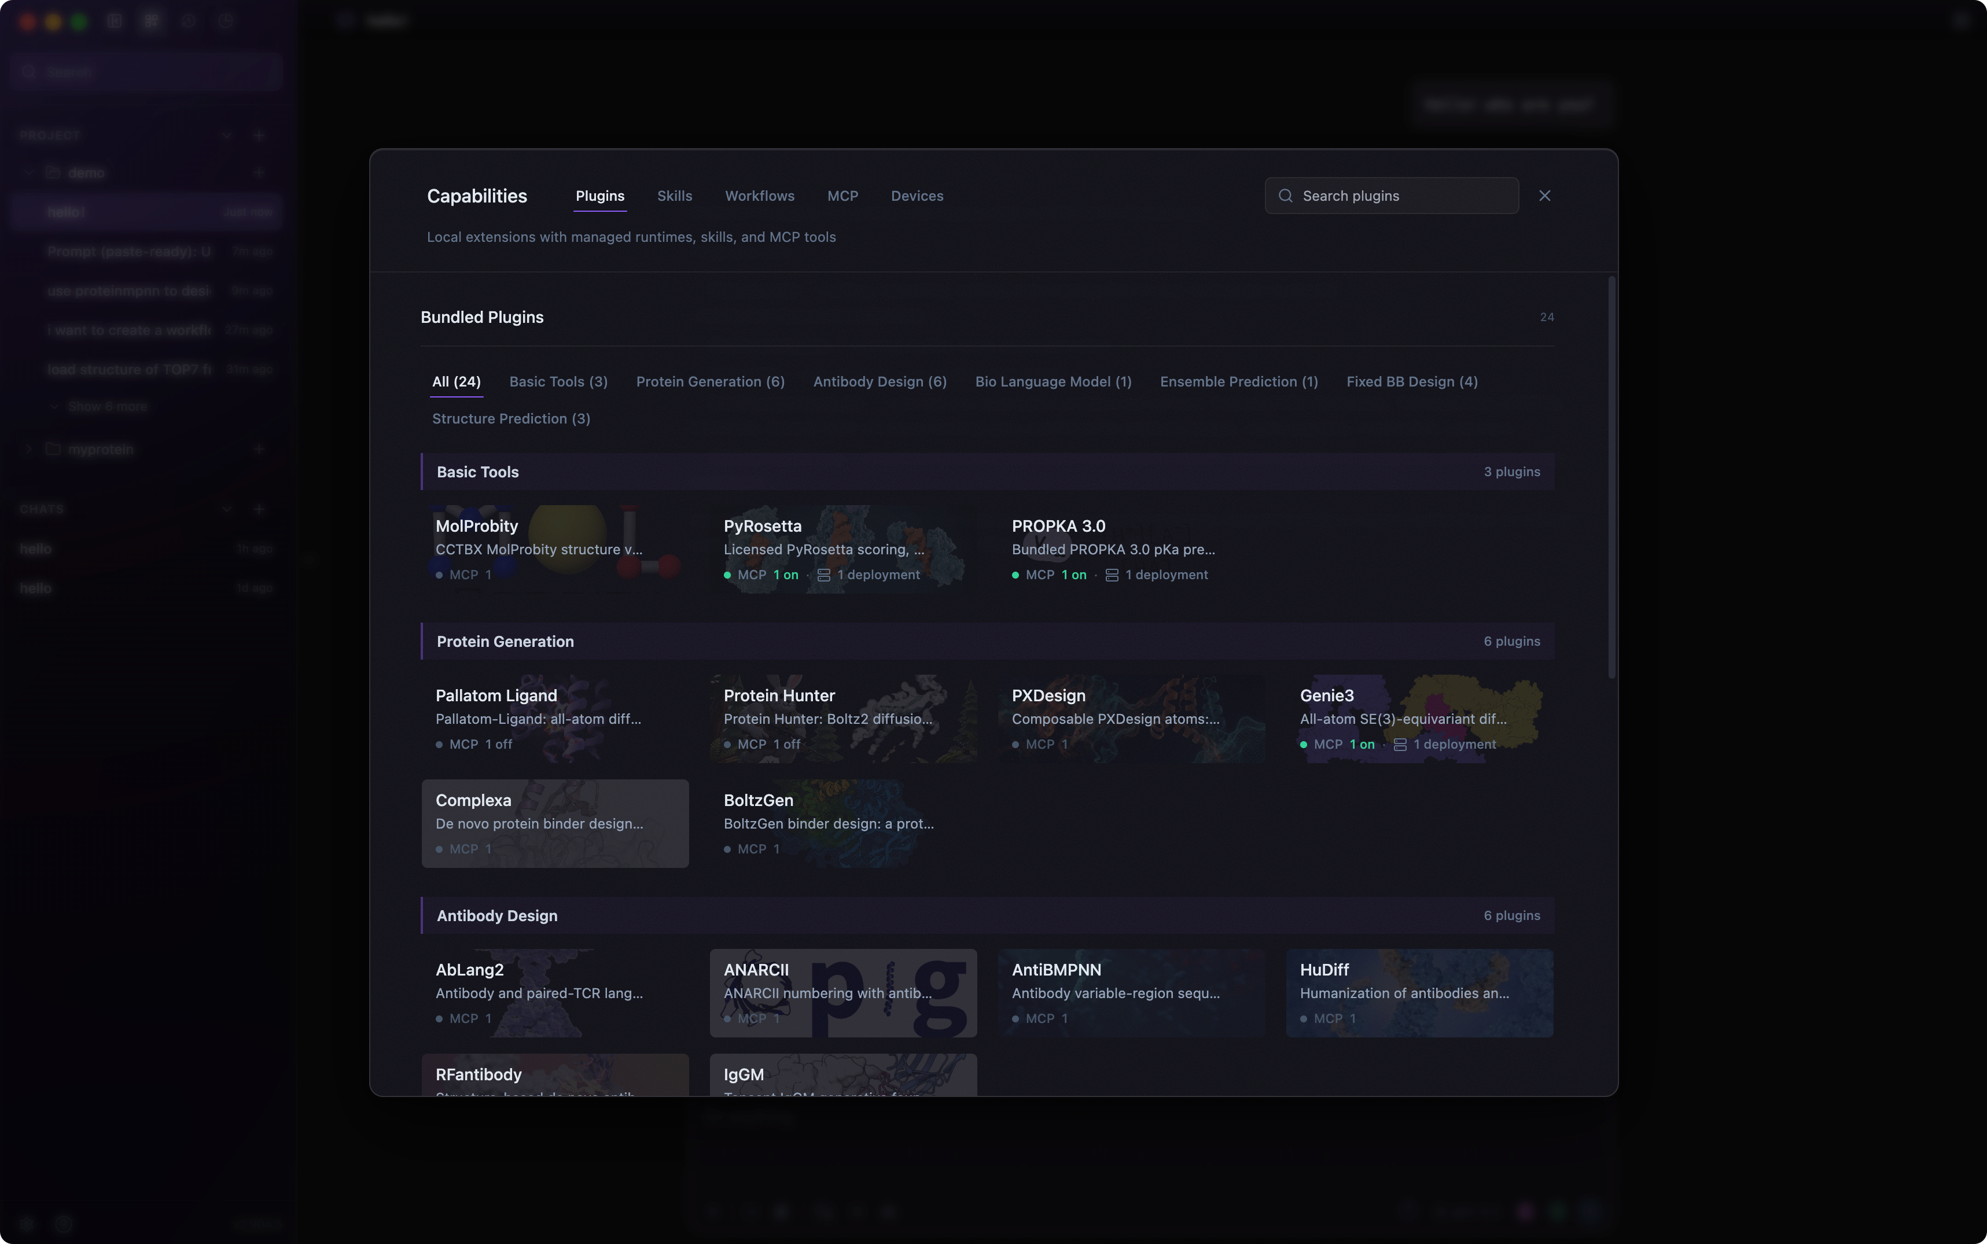
Task: Filter by All (24) plugins
Action: click(x=457, y=382)
